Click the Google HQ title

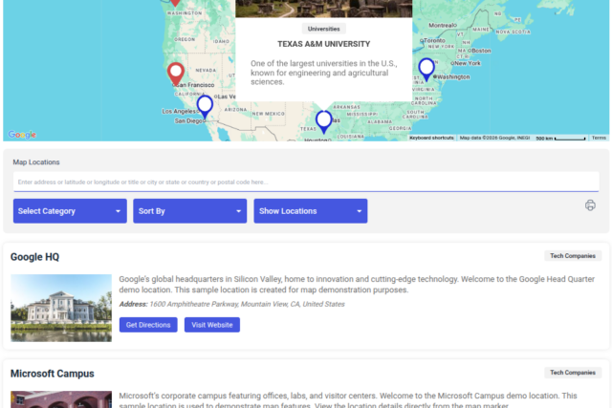pyautogui.click(x=34, y=257)
